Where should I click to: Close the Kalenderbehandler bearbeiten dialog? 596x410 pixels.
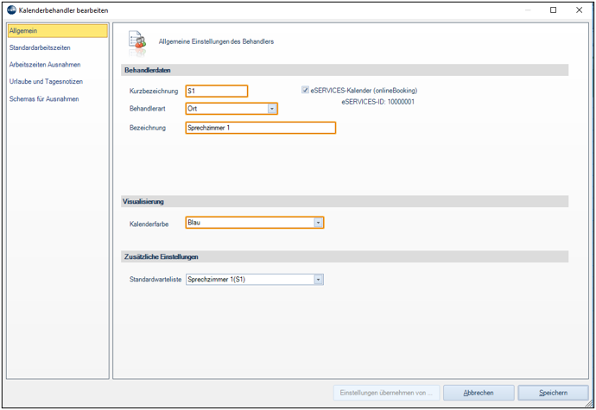click(x=579, y=9)
